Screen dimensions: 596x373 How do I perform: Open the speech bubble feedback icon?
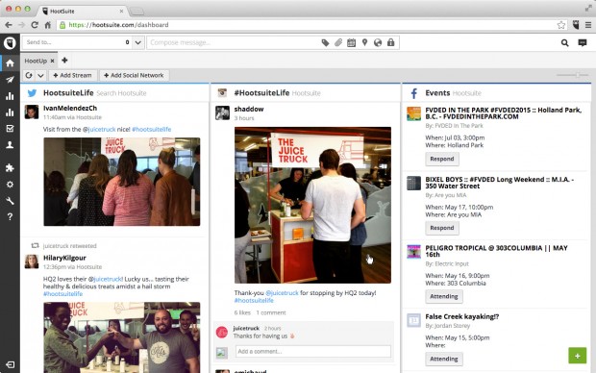point(583,42)
